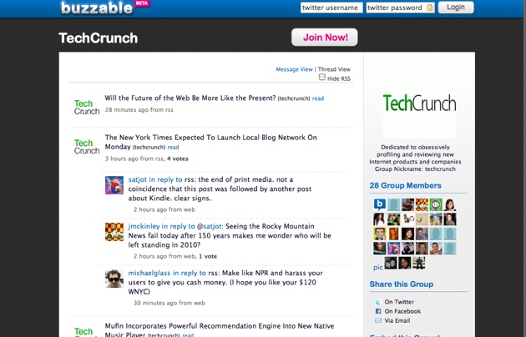Open the 28 Group Members heading link
The width and height of the screenshot is (526, 337).
click(x=405, y=185)
